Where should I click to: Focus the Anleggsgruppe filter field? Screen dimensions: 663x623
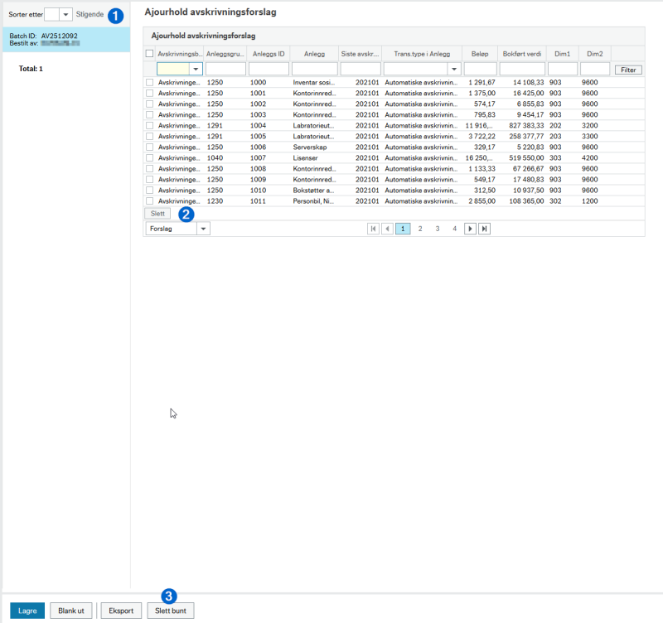coord(225,69)
